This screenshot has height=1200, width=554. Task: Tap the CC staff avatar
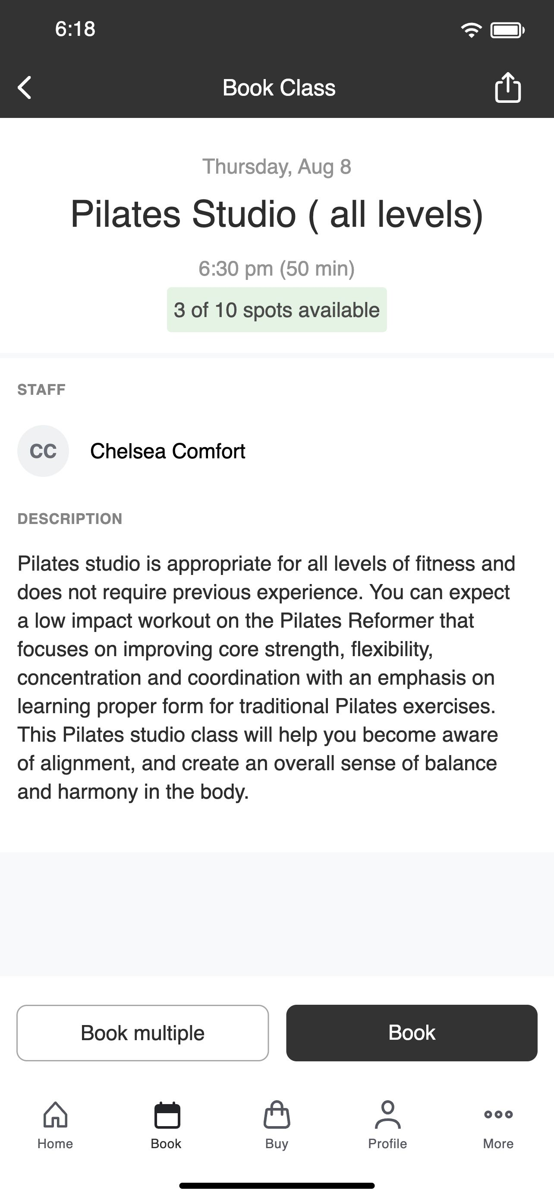[43, 451]
